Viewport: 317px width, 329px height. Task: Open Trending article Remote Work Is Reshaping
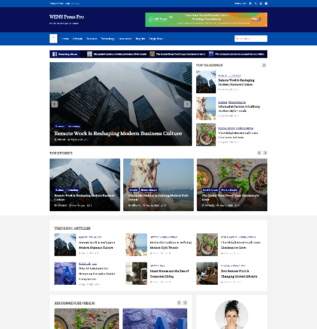[x=97, y=245]
